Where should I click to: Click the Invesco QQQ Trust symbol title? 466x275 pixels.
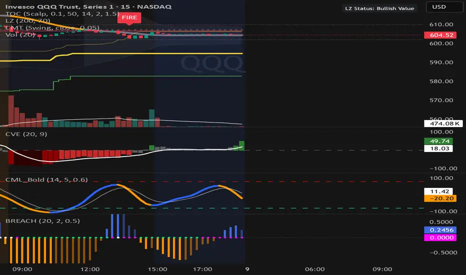coord(88,6)
